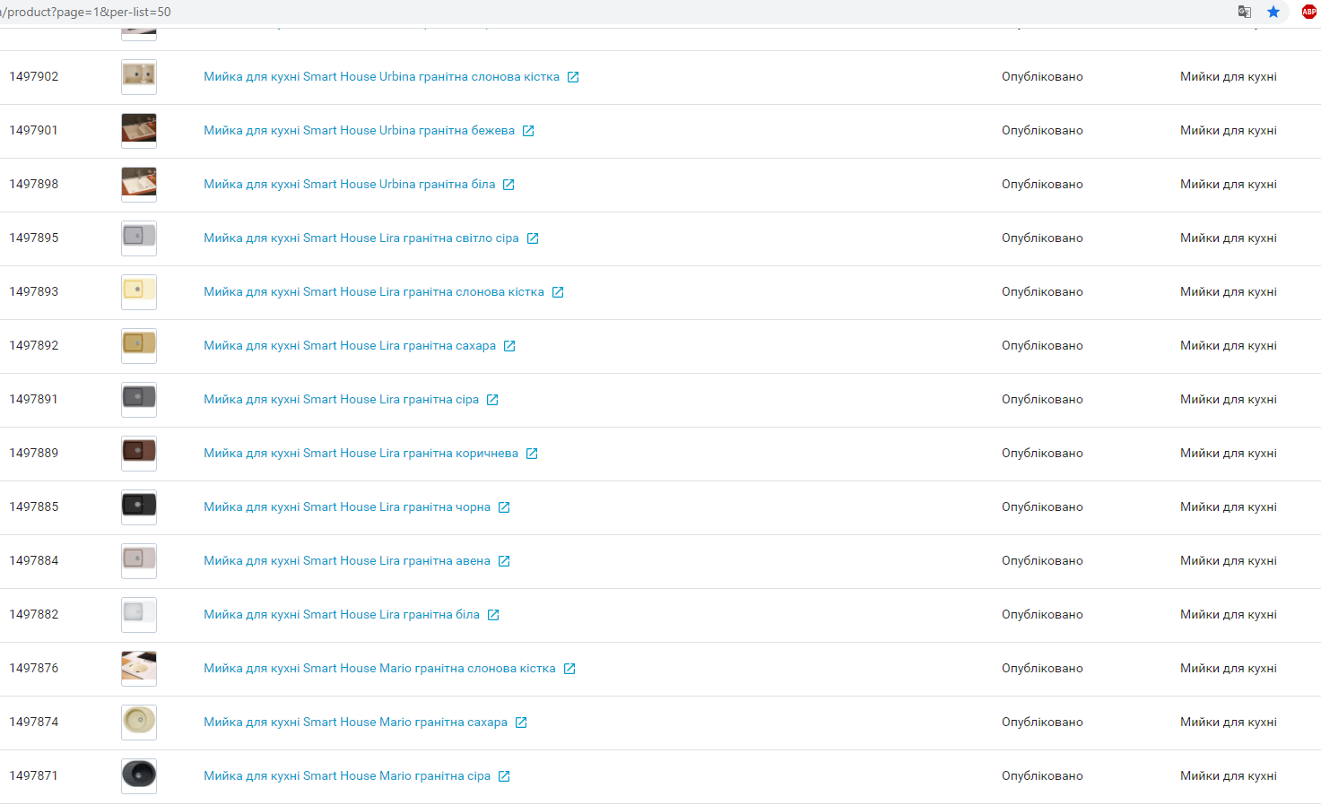This screenshot has height=805, width=1321.
Task: Open product Smart House Lira гранітна біла
Action: [x=342, y=614]
